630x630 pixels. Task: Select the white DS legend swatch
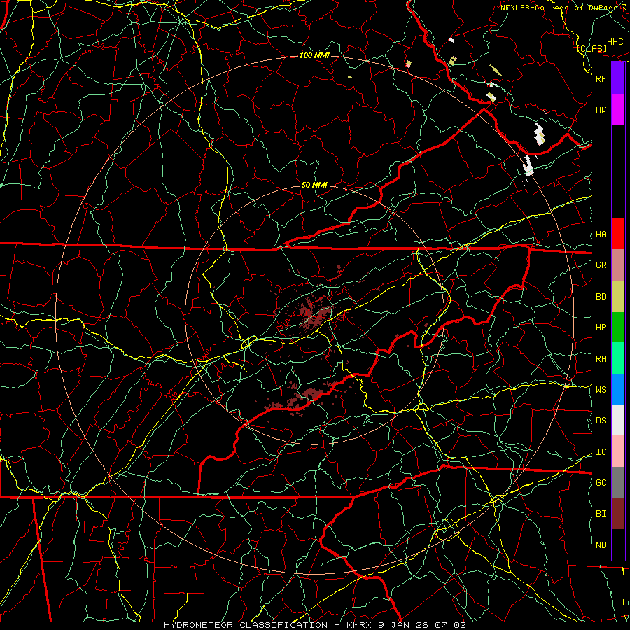618,420
